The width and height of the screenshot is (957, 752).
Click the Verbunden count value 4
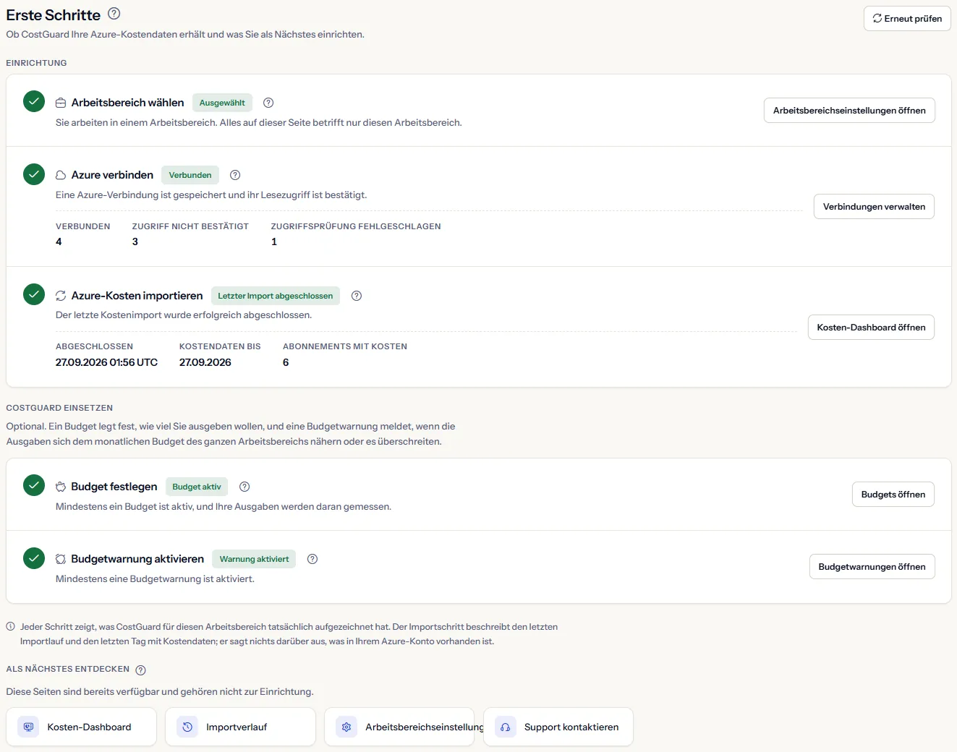(x=59, y=242)
